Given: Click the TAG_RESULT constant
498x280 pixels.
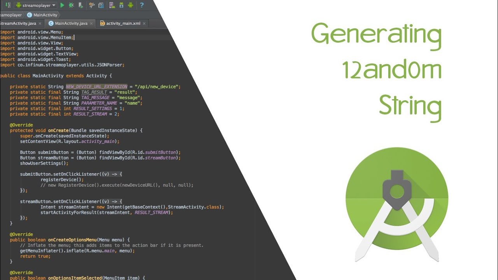Looking at the screenshot, I should click(94, 92).
